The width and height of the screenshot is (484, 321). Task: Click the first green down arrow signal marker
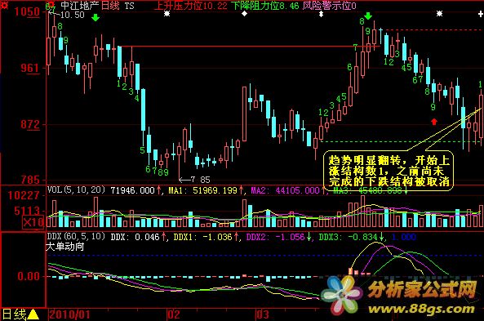coord(95,18)
